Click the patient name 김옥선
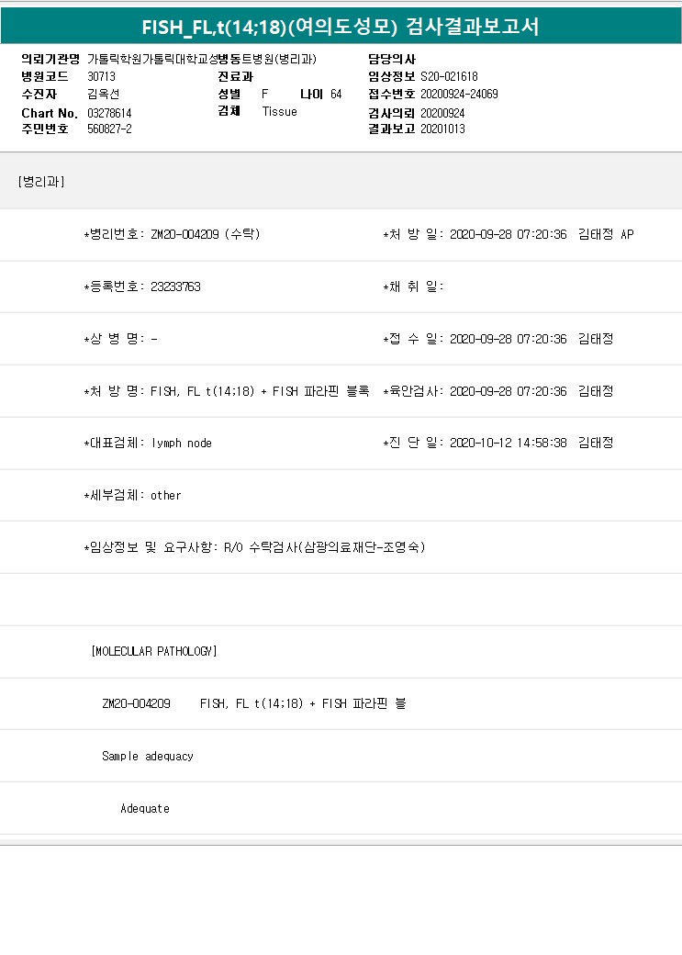The width and height of the screenshot is (682, 955). [103, 94]
